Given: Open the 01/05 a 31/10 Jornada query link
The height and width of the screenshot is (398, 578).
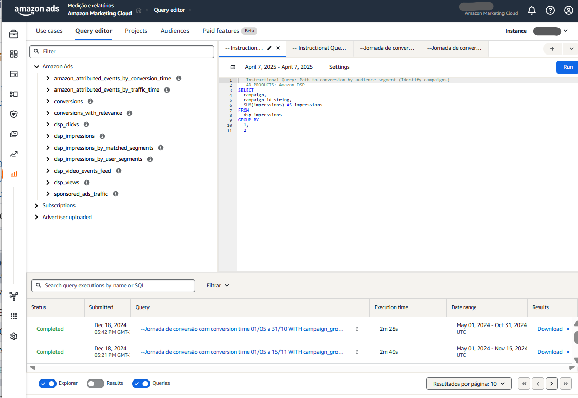Looking at the screenshot, I should tap(242, 329).
